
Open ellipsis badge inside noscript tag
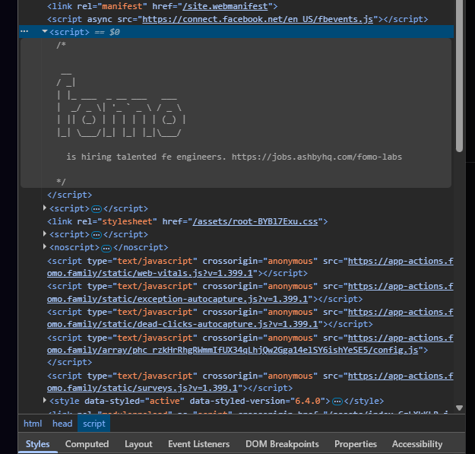pyautogui.click(x=106, y=249)
